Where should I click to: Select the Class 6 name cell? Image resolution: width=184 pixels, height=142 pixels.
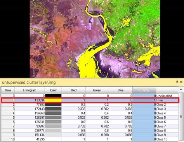click(x=167, y=122)
